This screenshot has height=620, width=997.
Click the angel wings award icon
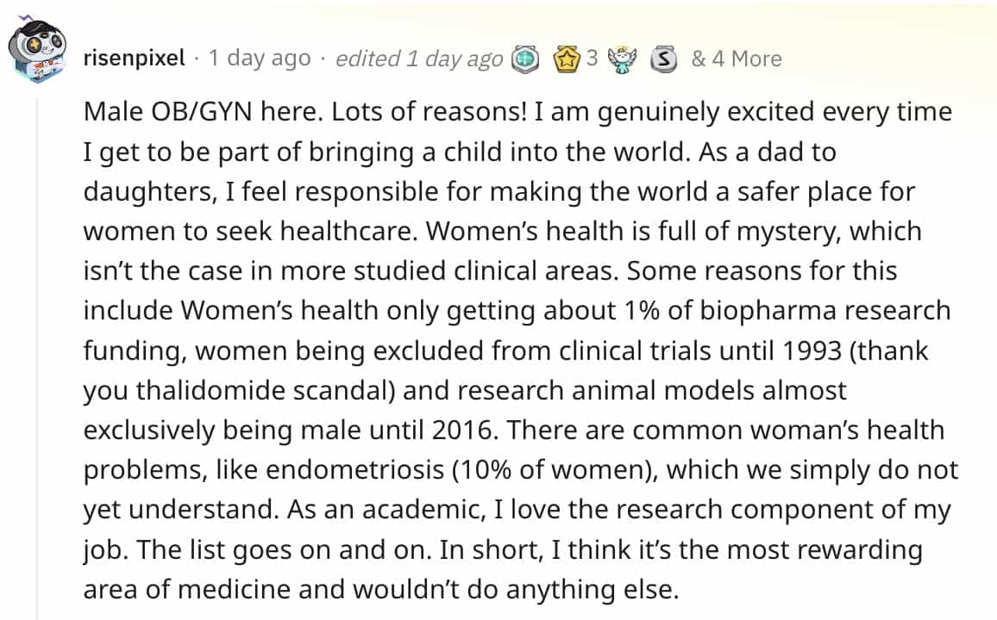621,59
